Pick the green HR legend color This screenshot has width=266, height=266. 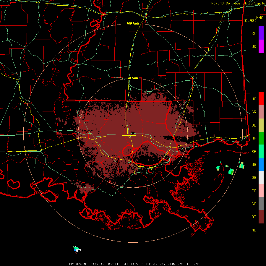click(x=261, y=138)
